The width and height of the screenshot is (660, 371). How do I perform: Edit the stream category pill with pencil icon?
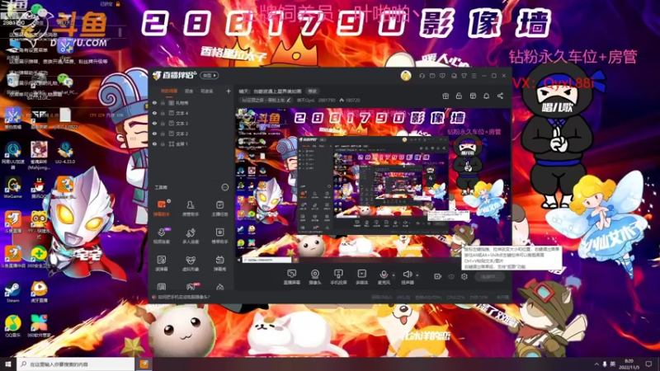click(266, 100)
